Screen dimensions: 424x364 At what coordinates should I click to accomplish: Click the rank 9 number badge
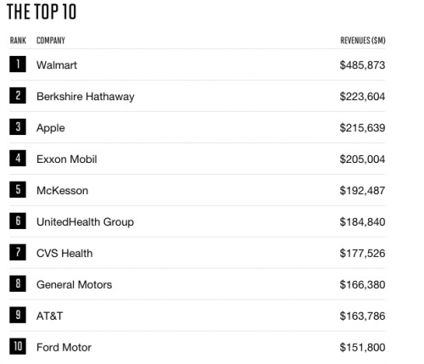tap(18, 316)
